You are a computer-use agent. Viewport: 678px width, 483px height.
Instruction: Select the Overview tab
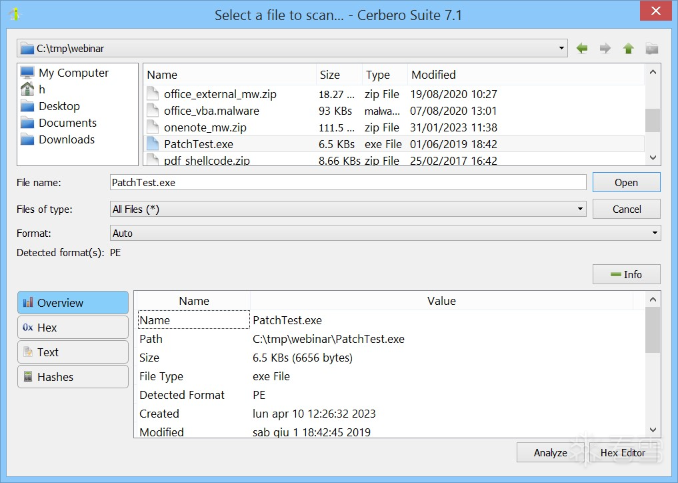click(x=73, y=302)
